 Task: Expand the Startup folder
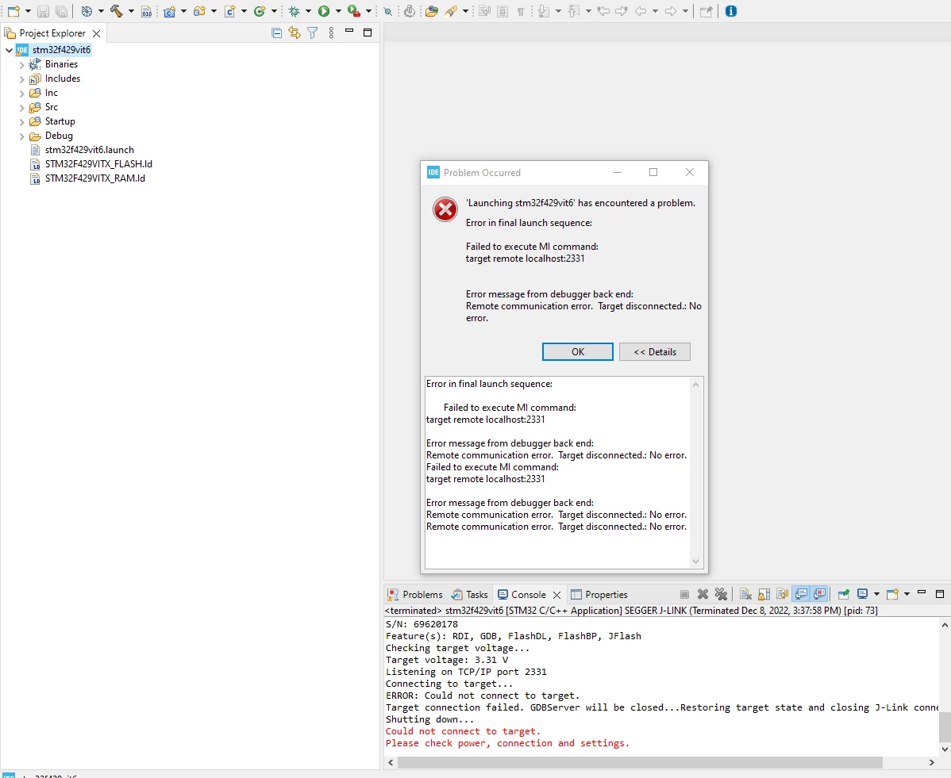point(22,122)
